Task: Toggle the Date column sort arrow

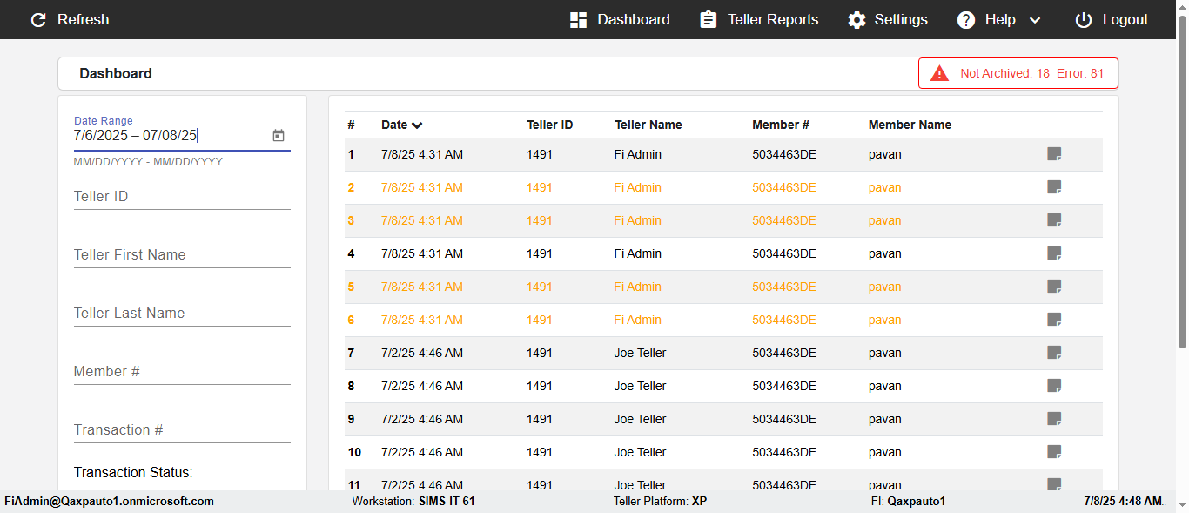Action: click(x=417, y=125)
